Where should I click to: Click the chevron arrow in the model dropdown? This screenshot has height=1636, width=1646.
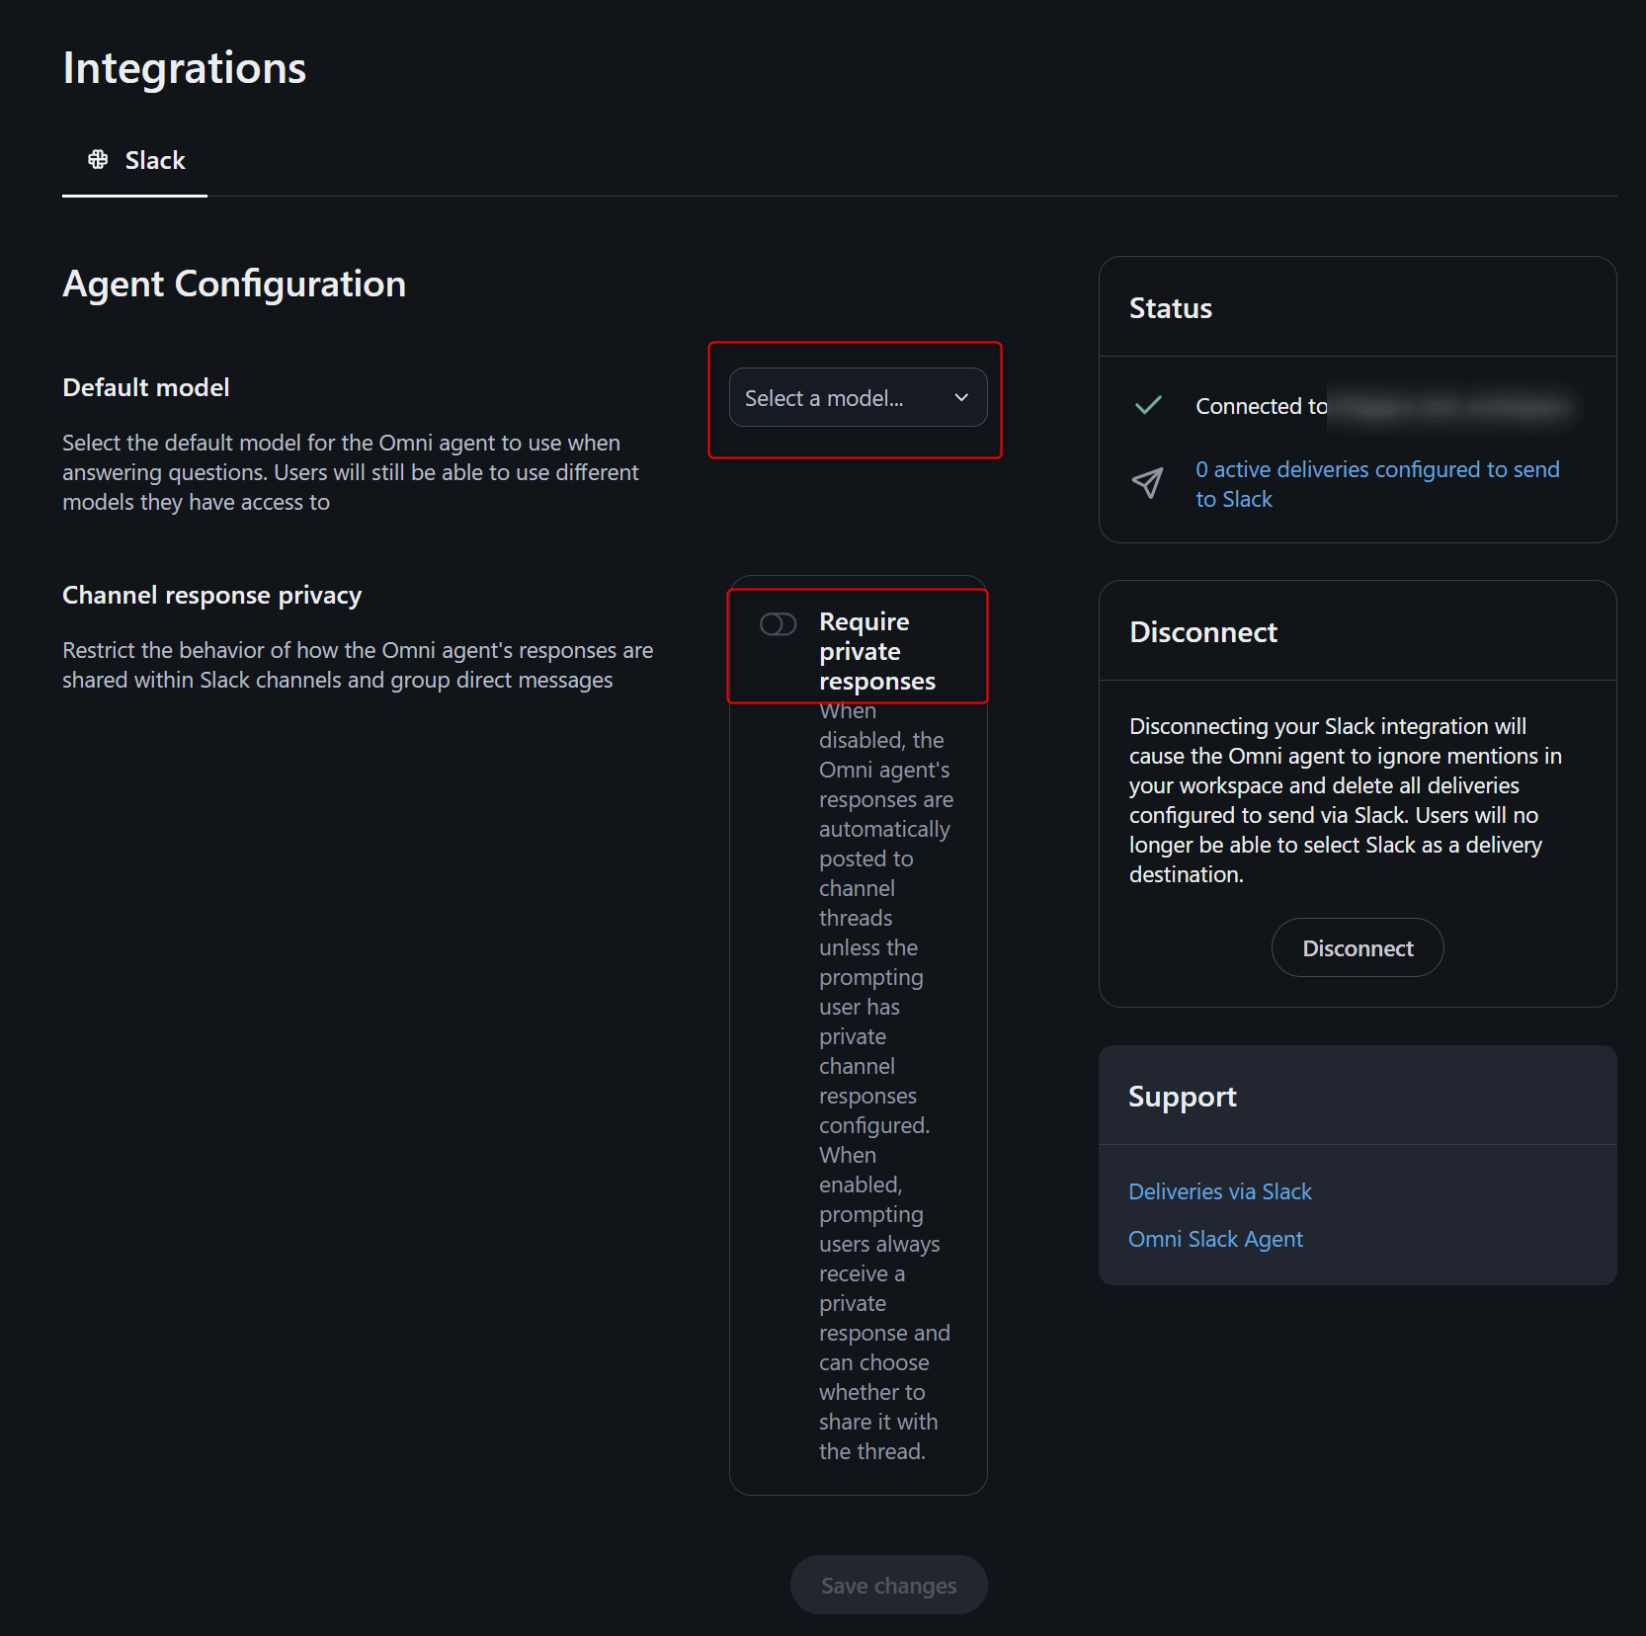tap(961, 397)
